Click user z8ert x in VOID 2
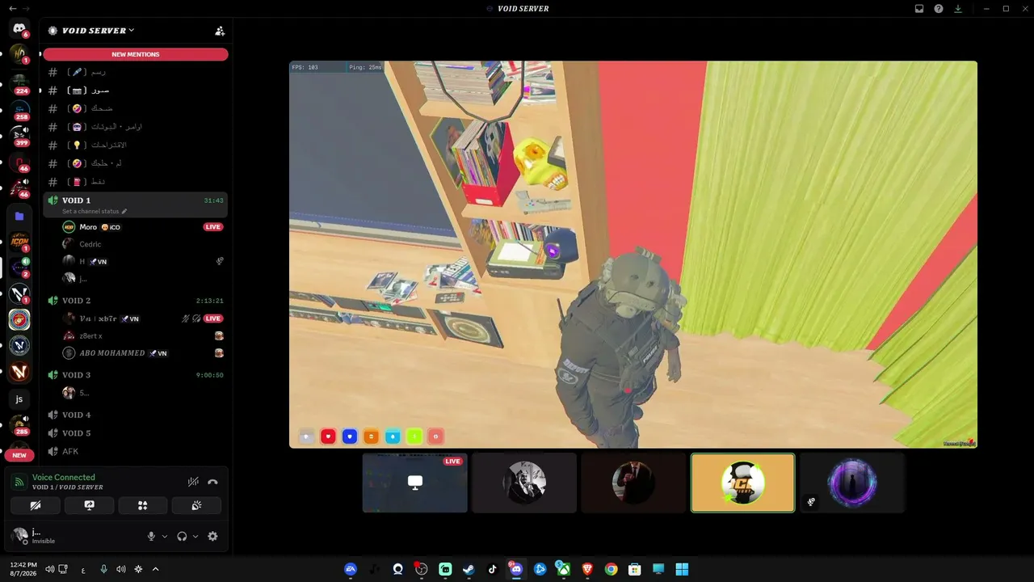The image size is (1034, 582). coord(136,335)
